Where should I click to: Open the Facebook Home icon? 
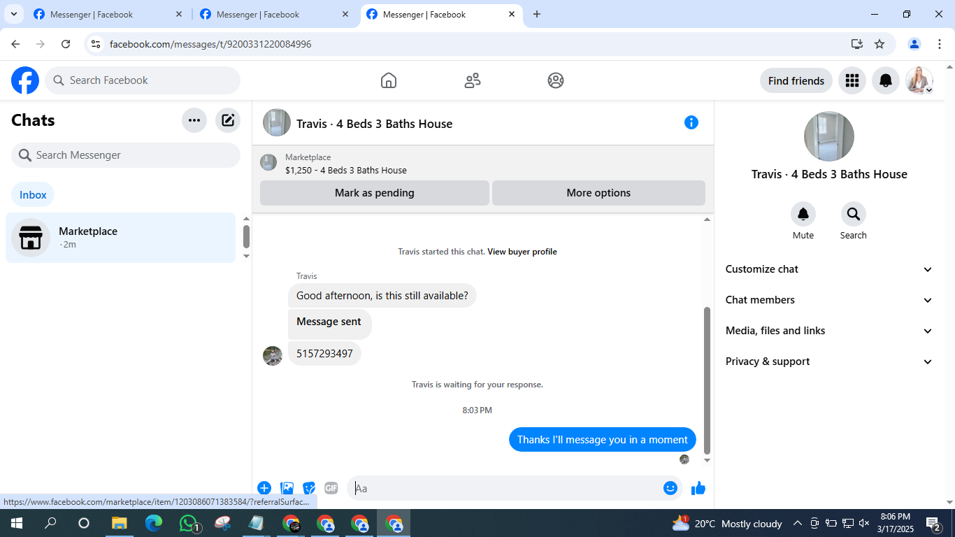[x=389, y=80]
